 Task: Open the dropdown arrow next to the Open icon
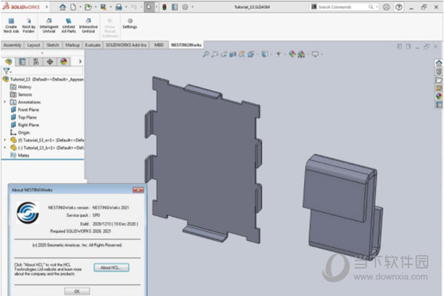click(95, 7)
